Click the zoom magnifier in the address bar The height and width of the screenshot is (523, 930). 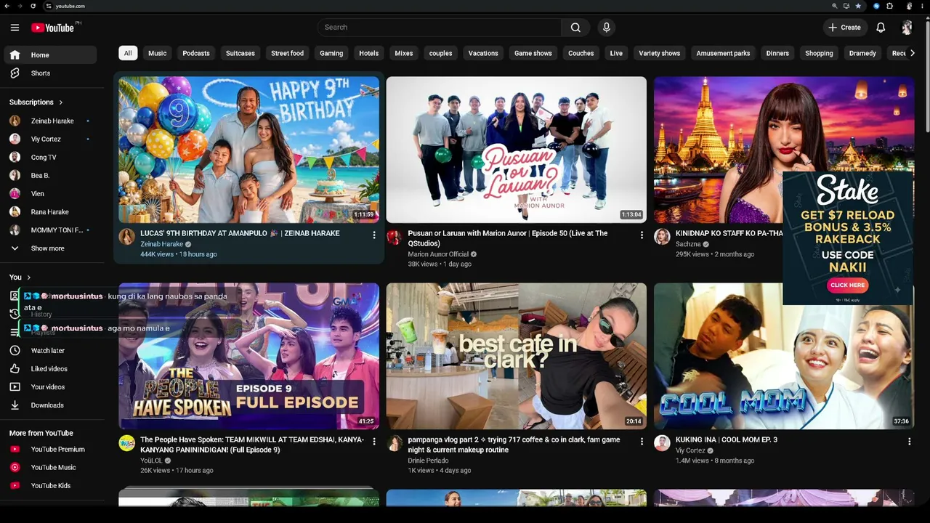click(835, 6)
